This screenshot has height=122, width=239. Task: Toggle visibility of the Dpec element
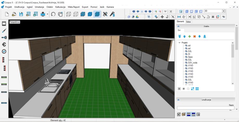186,57
